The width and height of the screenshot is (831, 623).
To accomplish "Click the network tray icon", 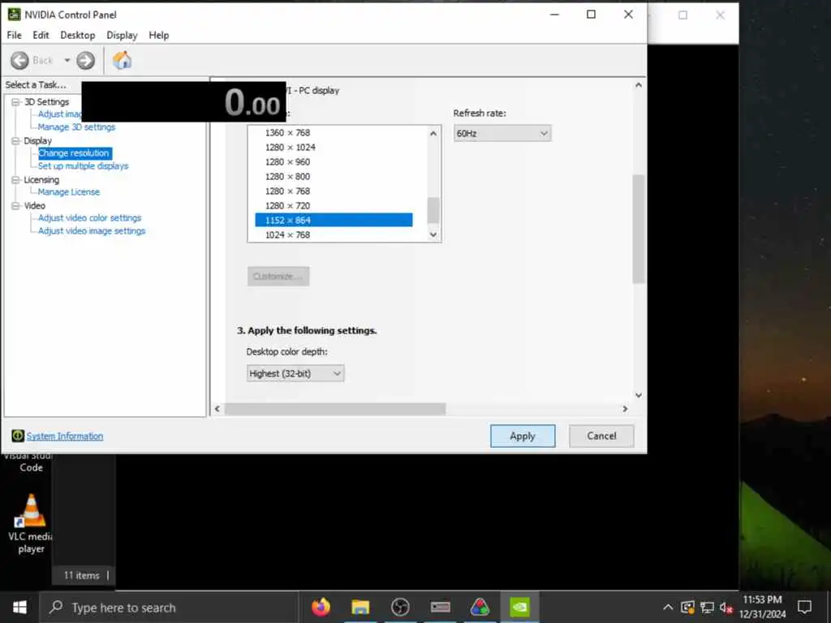I will coord(707,607).
